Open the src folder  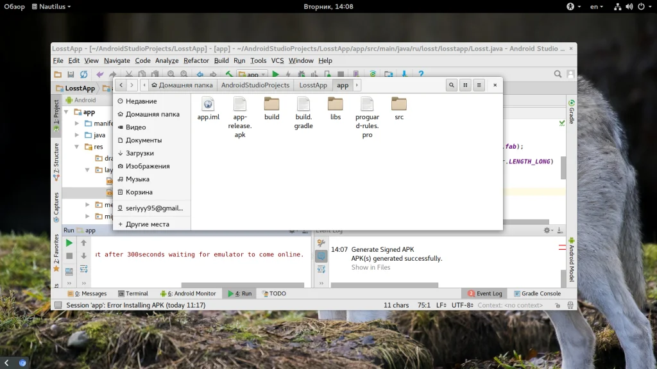(399, 105)
